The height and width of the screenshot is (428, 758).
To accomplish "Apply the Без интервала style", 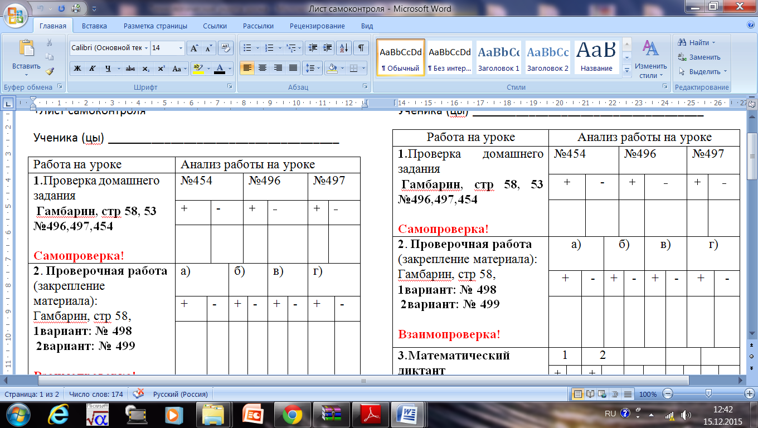I will coord(449,58).
